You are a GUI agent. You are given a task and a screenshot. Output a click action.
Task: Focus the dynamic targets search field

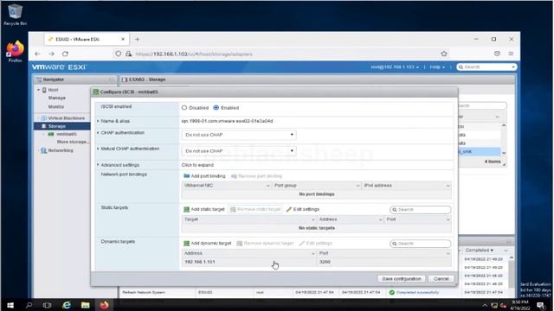tap(421, 244)
